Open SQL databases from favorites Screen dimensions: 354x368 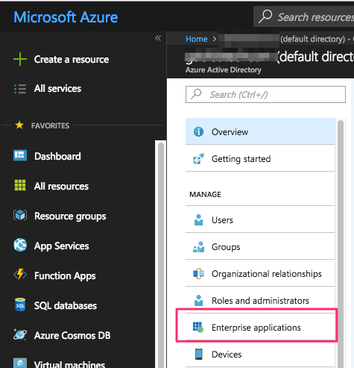click(x=66, y=305)
